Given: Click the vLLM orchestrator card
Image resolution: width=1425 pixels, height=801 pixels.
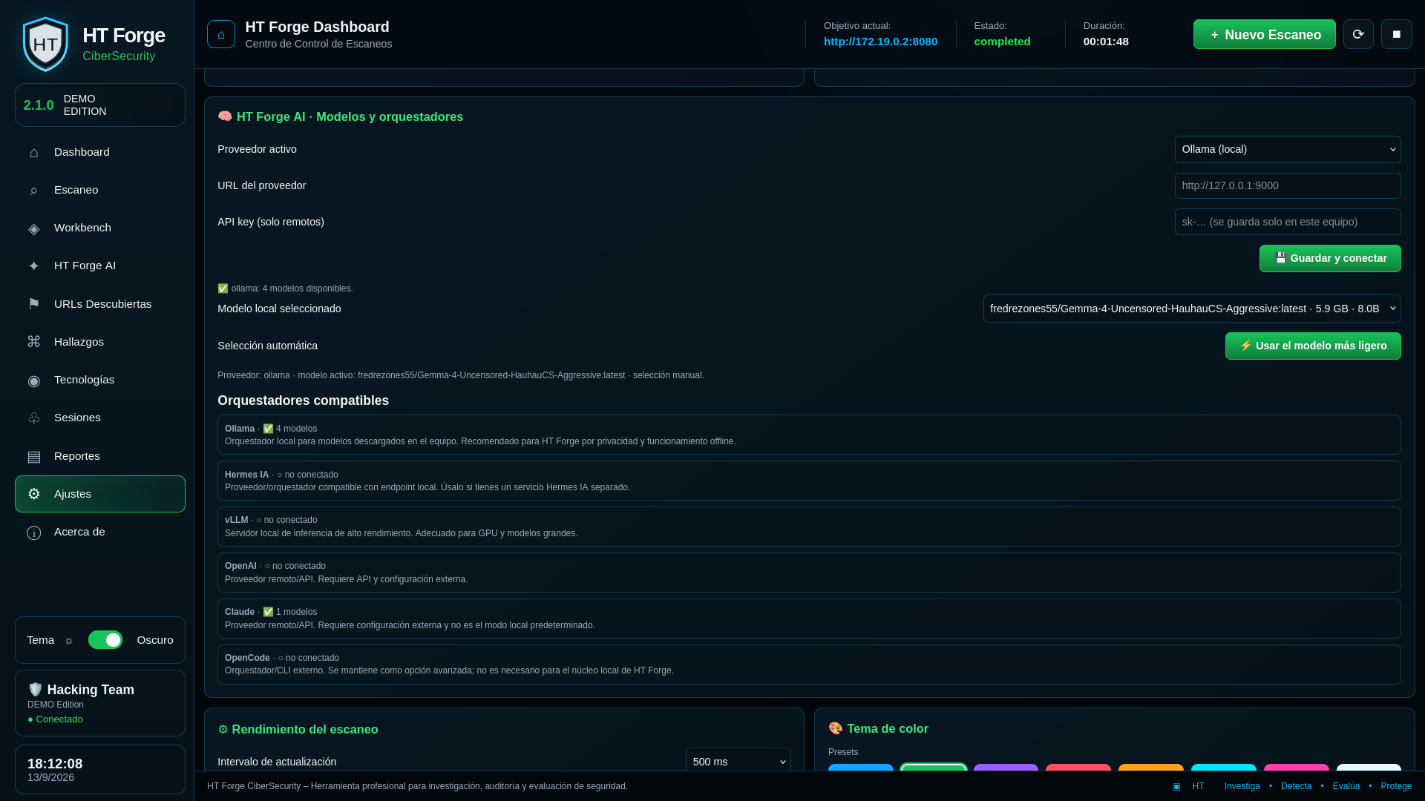Looking at the screenshot, I should click(x=809, y=527).
